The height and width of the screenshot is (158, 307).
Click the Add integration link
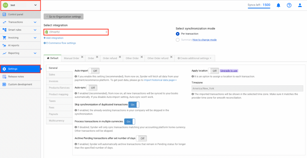click(53, 38)
